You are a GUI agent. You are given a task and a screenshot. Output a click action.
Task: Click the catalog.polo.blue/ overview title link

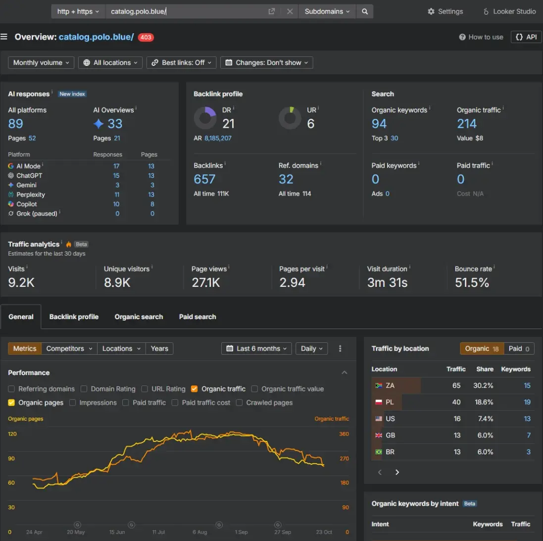pos(96,37)
